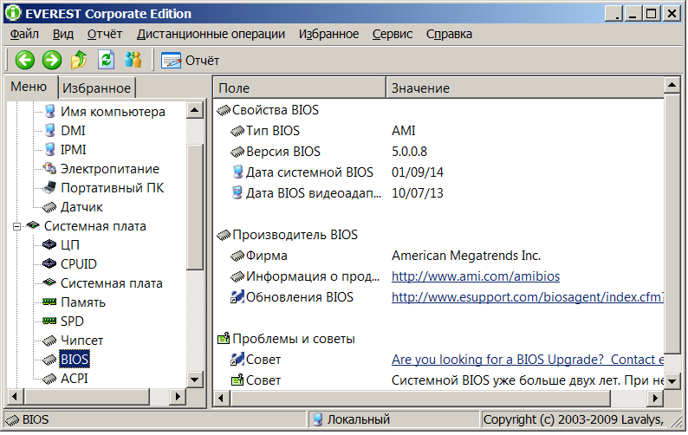This screenshot has height=435, width=688.
Task: Open the esupport.com biosagent link
Action: pos(528,297)
